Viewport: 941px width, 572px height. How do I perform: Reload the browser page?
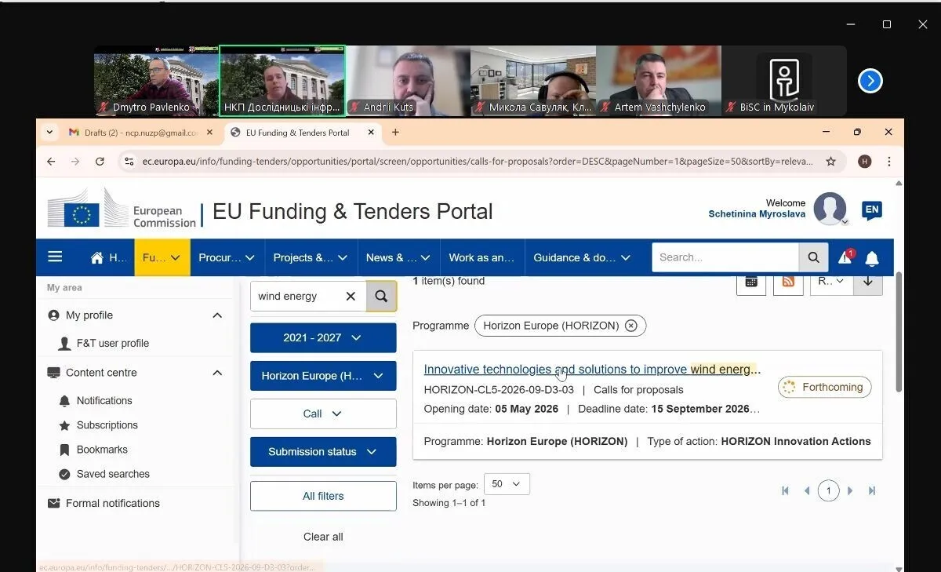(100, 162)
